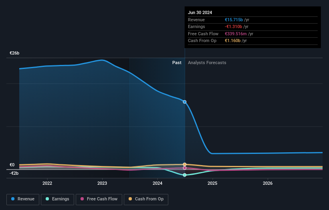Screen dimensions: 329x210
Task: Click the €1.160b cash from op value
Action: tap(232, 41)
